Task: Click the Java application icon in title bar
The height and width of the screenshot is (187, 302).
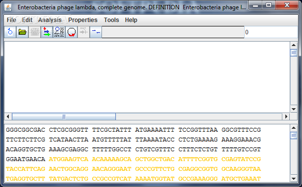Action: [x=8, y=7]
